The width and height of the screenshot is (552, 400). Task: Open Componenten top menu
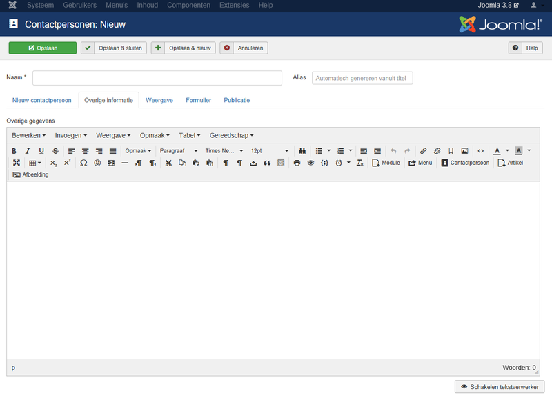coord(188,6)
